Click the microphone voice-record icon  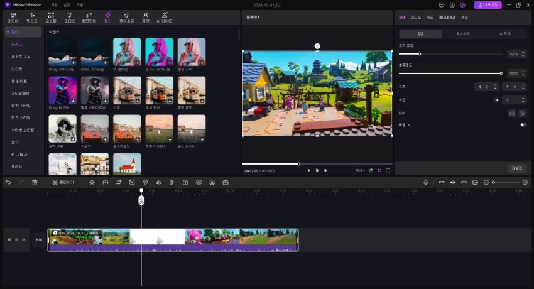pyautogui.click(x=426, y=182)
